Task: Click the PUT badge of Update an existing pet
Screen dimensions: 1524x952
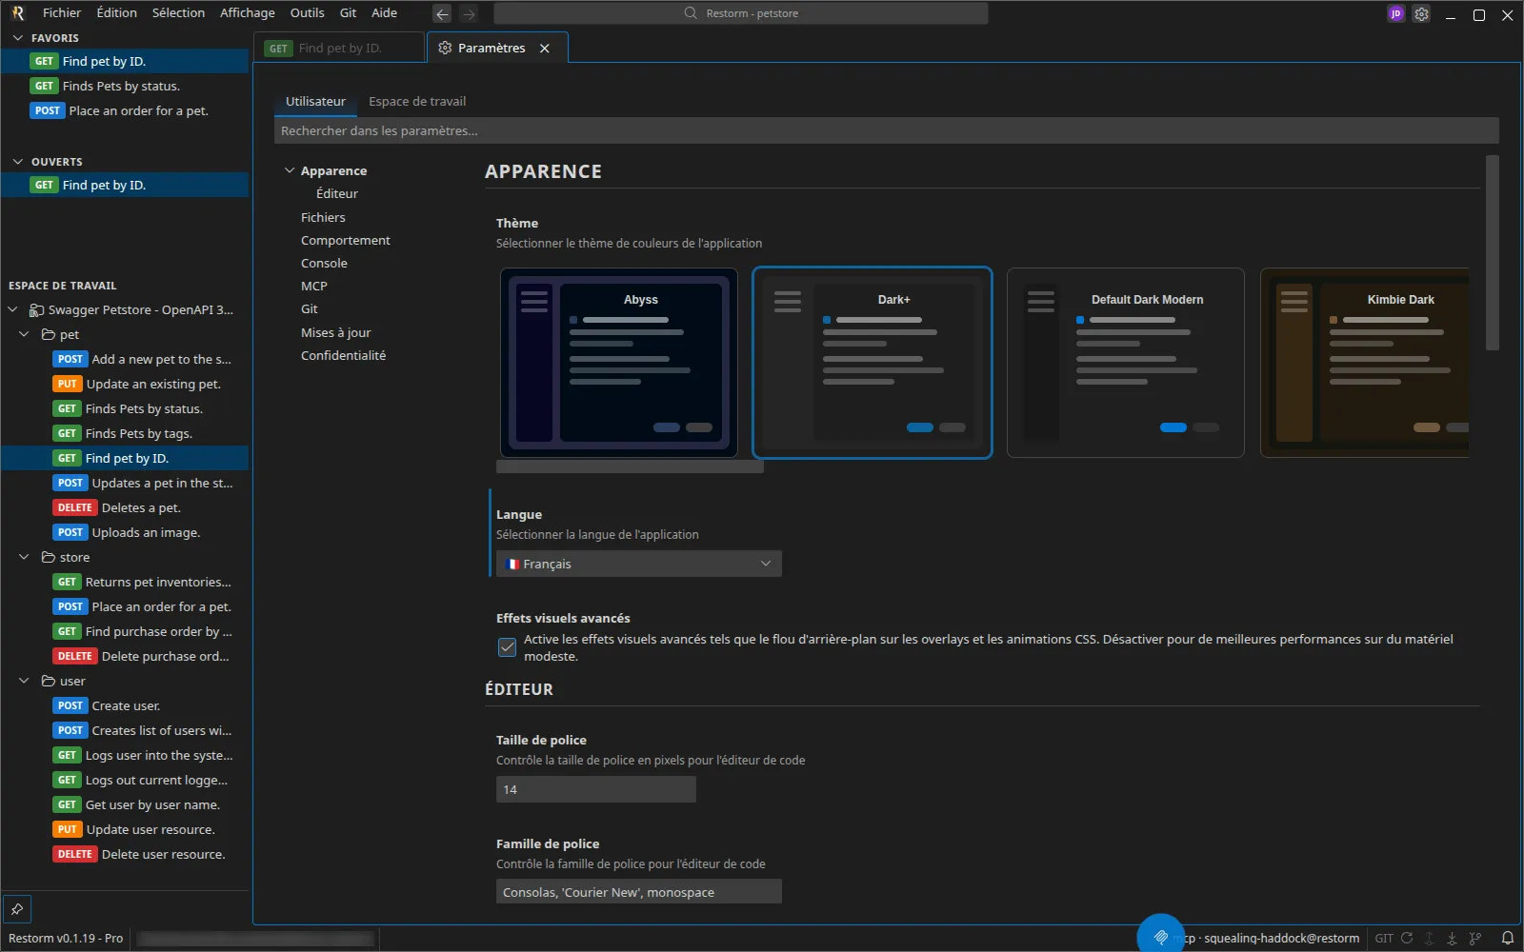Action: click(x=68, y=385)
